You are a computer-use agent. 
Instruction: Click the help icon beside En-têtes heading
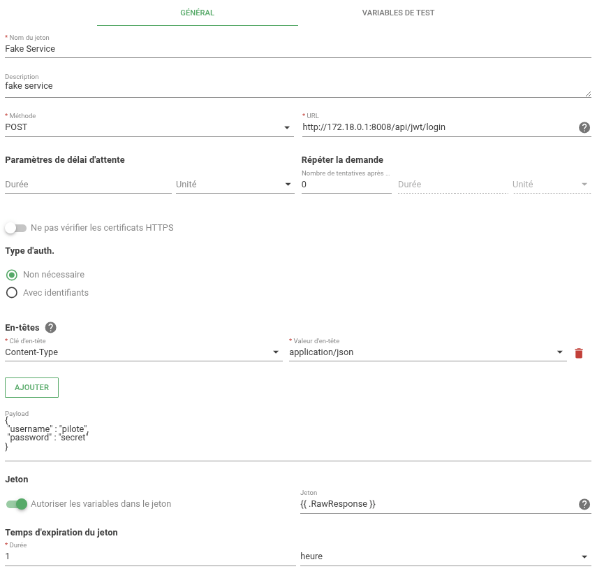pyautogui.click(x=50, y=327)
